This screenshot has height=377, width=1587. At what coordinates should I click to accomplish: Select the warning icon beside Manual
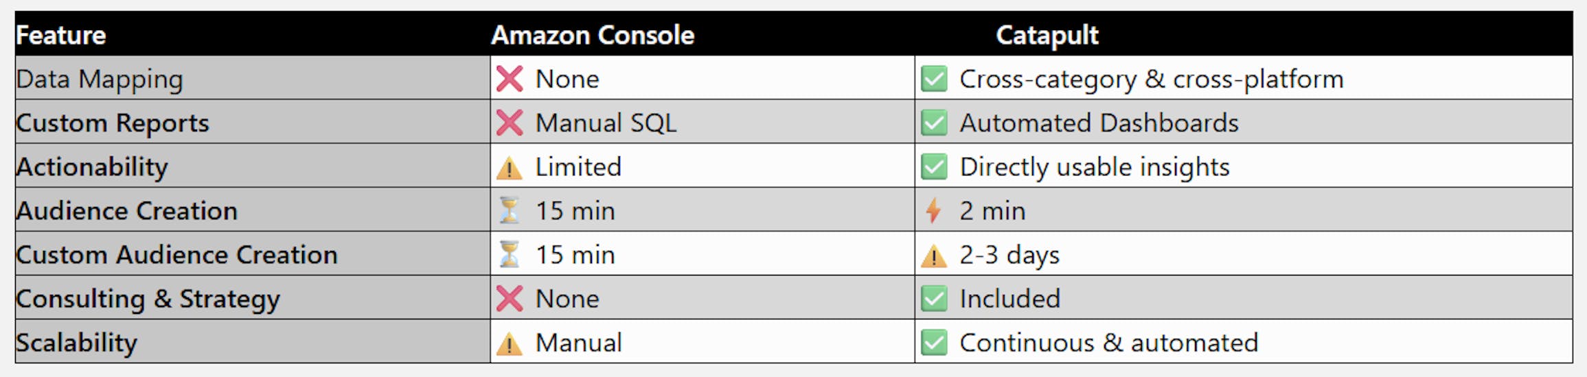(x=510, y=343)
